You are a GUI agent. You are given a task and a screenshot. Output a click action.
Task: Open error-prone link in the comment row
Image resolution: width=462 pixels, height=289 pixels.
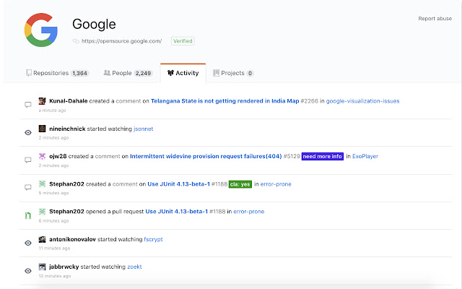[x=276, y=184]
